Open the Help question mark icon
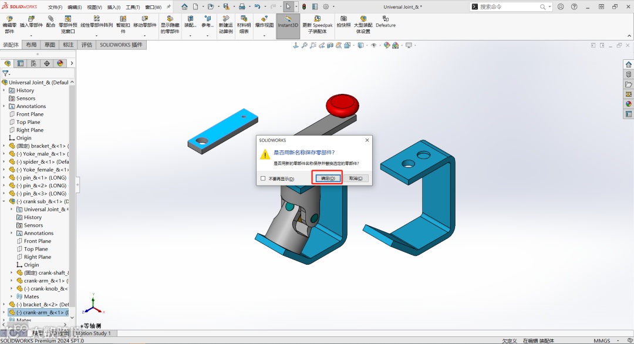Viewport: 634px width, 344px height. 574,6
